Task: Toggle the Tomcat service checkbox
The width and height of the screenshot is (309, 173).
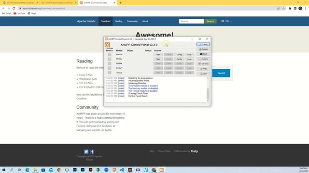Action: coord(110,73)
